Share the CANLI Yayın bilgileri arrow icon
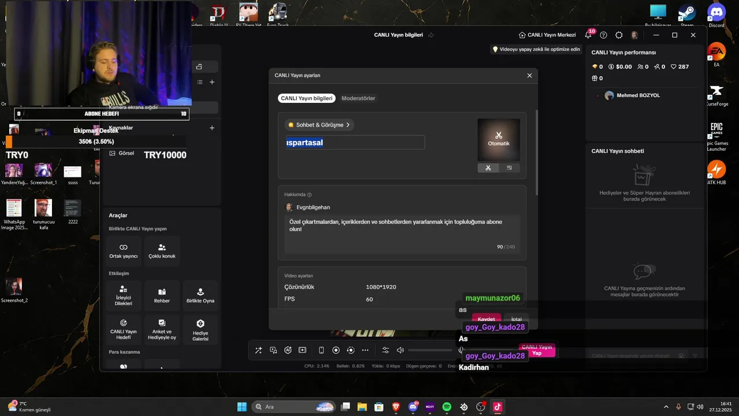Image resolution: width=739 pixels, height=416 pixels. pos(431,35)
